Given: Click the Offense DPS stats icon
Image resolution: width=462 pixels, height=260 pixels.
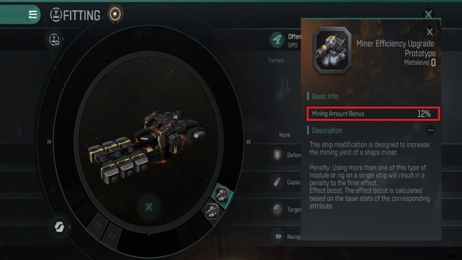Looking at the screenshot, I should 277,40.
